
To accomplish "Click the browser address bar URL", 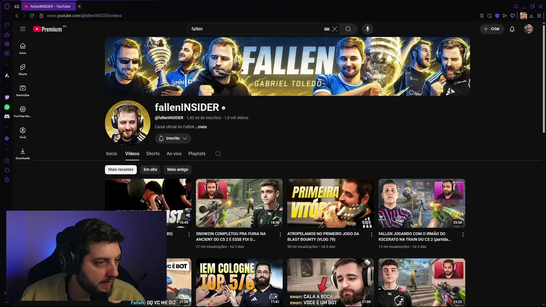I will click(84, 16).
